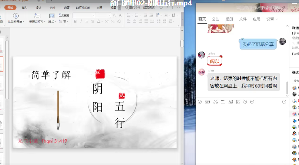Click the scissors screenshot icon in chat
299x165 pixels.
click(215, 102)
